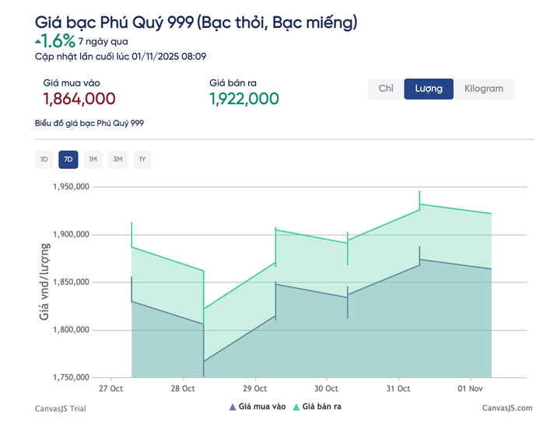Screen dimensions: 543x424
Task: Select the Lượng unit option
Action: click(x=429, y=89)
